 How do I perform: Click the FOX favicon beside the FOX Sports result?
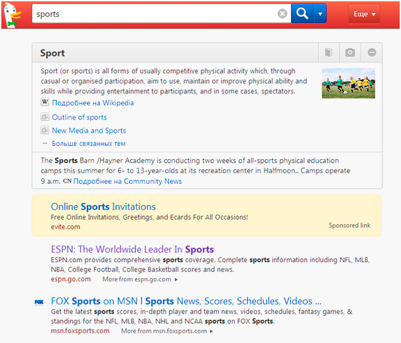coord(39,302)
